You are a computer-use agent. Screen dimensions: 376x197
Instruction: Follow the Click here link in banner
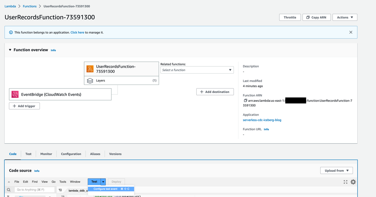(x=77, y=32)
